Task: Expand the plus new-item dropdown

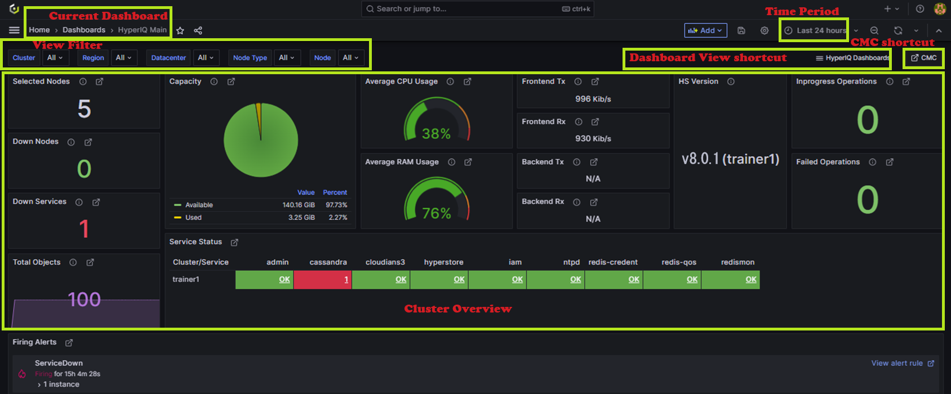Action: click(x=891, y=9)
